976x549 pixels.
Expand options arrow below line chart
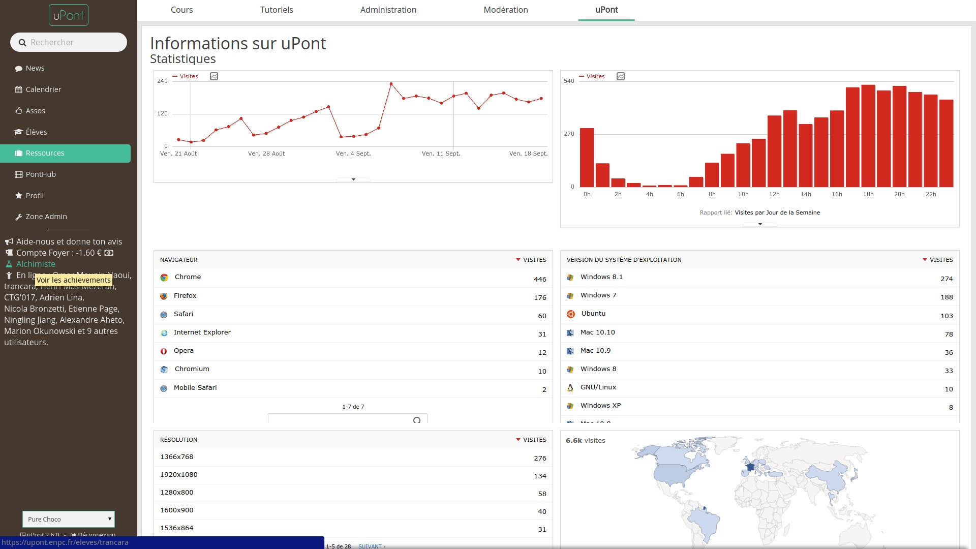(353, 179)
